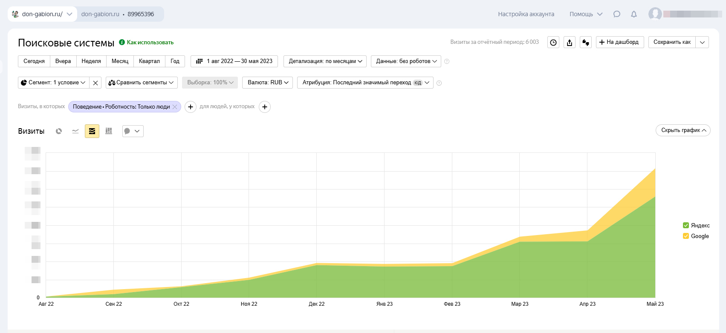Image resolution: width=726 pixels, height=333 pixels.
Task: Click the export report icon
Action: (x=570, y=42)
